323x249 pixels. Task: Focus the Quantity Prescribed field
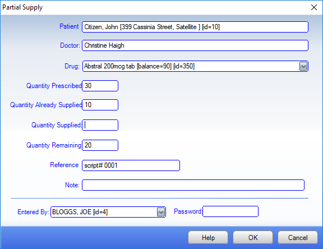(x=100, y=86)
